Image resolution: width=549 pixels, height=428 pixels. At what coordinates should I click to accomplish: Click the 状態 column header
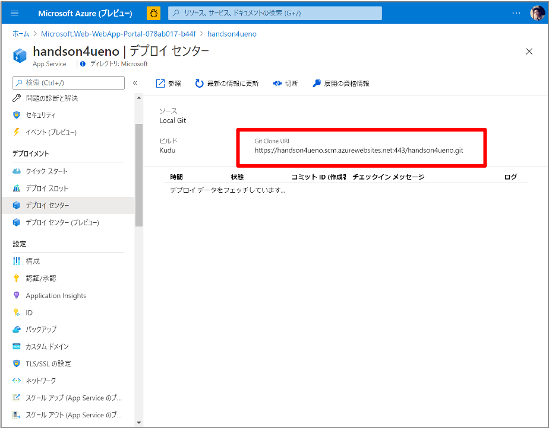click(237, 177)
